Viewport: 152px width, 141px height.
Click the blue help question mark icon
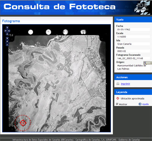[x=140, y=104]
